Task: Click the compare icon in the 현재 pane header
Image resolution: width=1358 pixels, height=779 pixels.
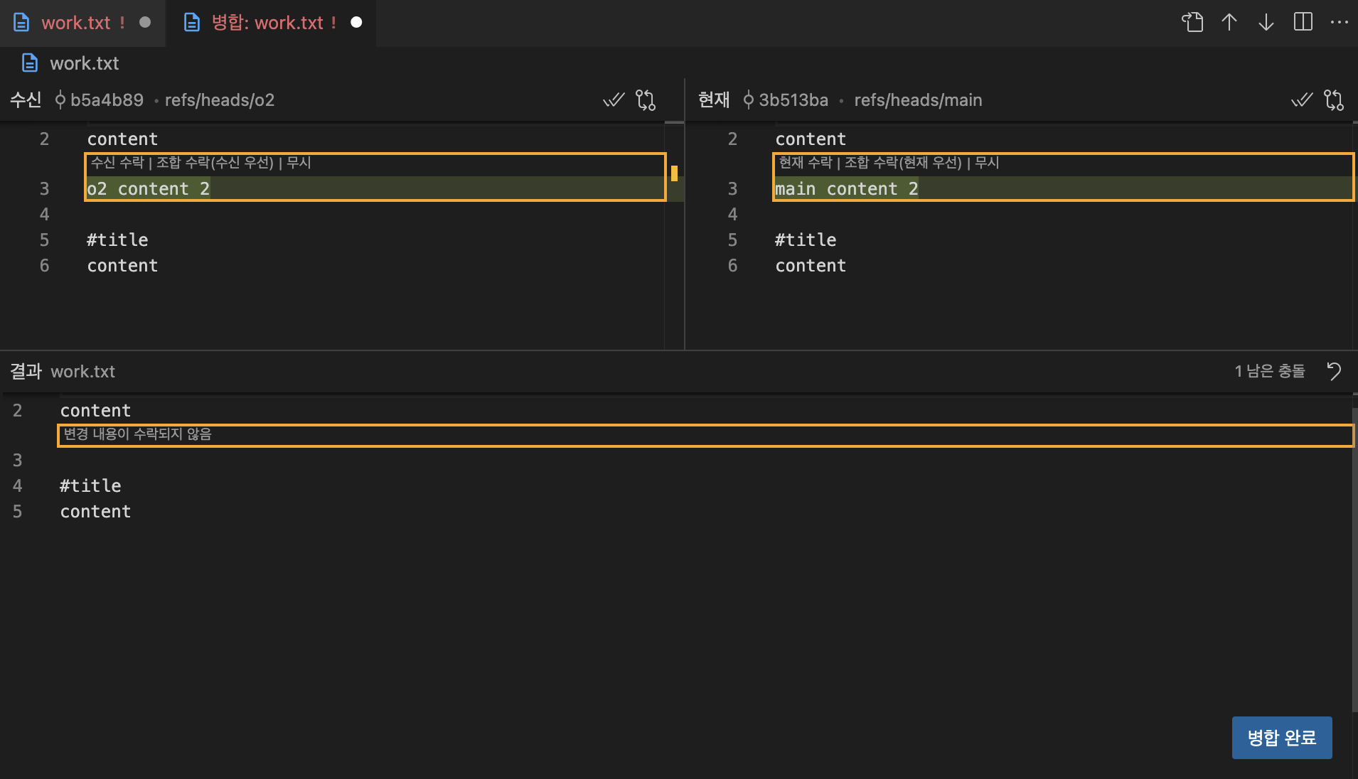Action: click(x=1334, y=100)
